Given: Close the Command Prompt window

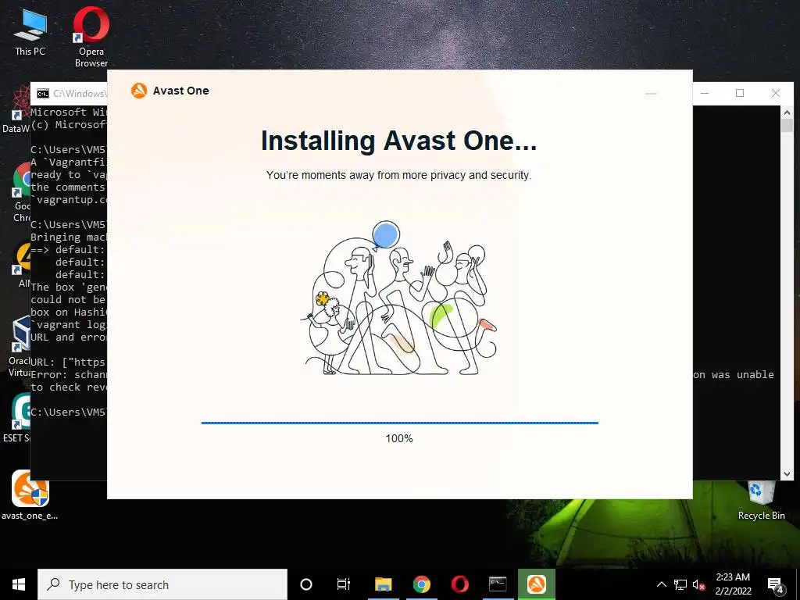Looking at the screenshot, I should [776, 93].
